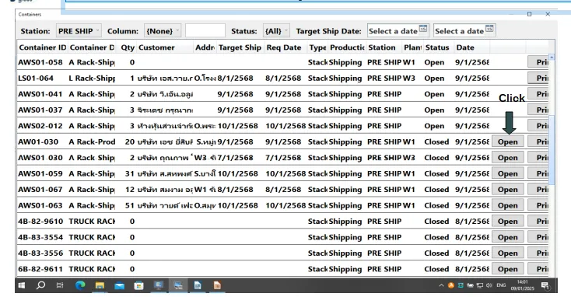Click Open button for 6B-82-9611
This screenshot has width=571, height=297.
click(x=508, y=269)
